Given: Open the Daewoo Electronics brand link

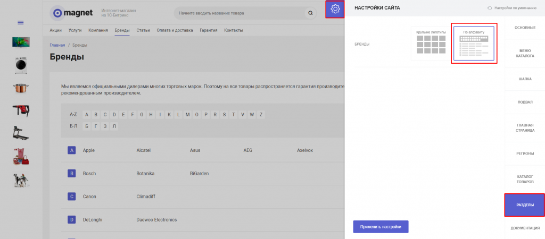Looking at the screenshot, I should pos(157,219).
